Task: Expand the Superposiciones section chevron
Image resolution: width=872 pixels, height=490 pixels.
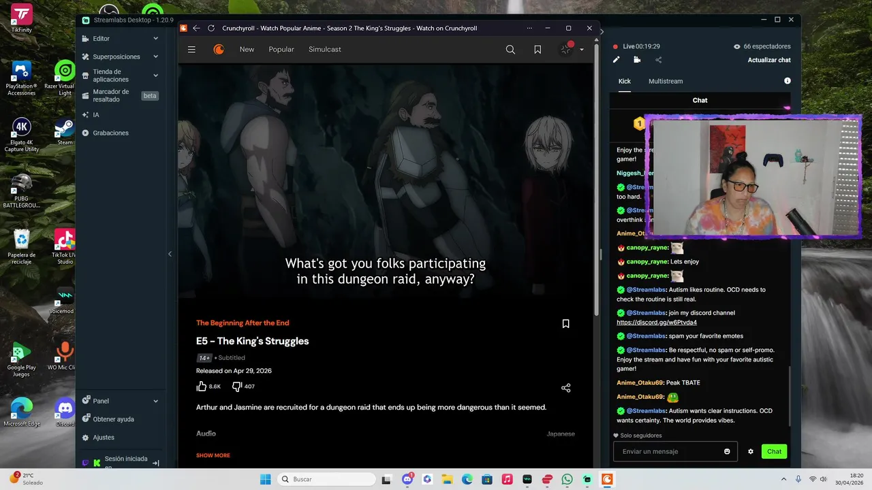Action: click(155, 56)
